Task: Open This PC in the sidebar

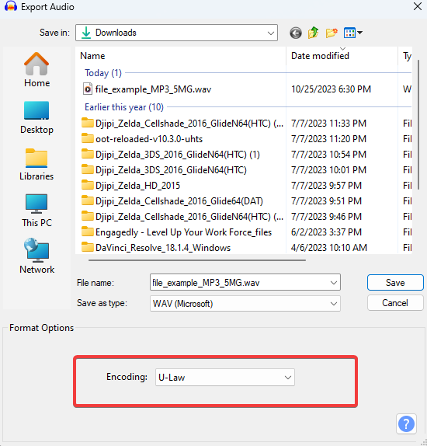Action: click(36, 211)
